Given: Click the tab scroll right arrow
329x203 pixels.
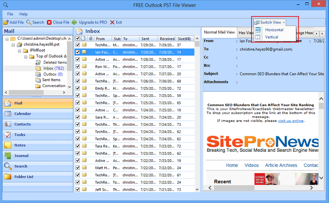Looking at the screenshot, I should [322, 33].
